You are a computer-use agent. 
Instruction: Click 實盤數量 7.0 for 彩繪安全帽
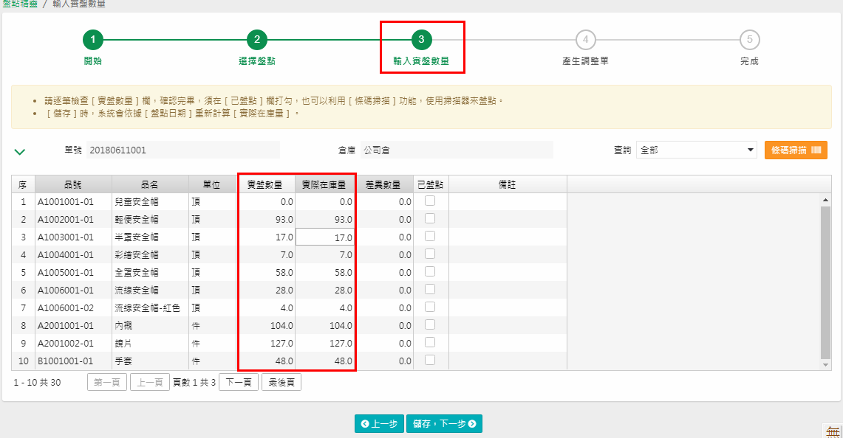(x=265, y=254)
